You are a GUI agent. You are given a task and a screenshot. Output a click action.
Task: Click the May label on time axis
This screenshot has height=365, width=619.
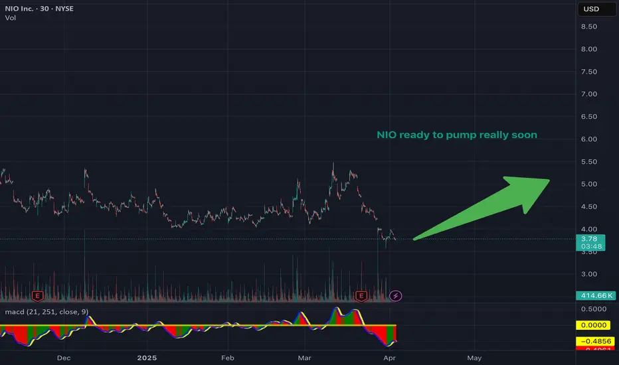click(474, 358)
